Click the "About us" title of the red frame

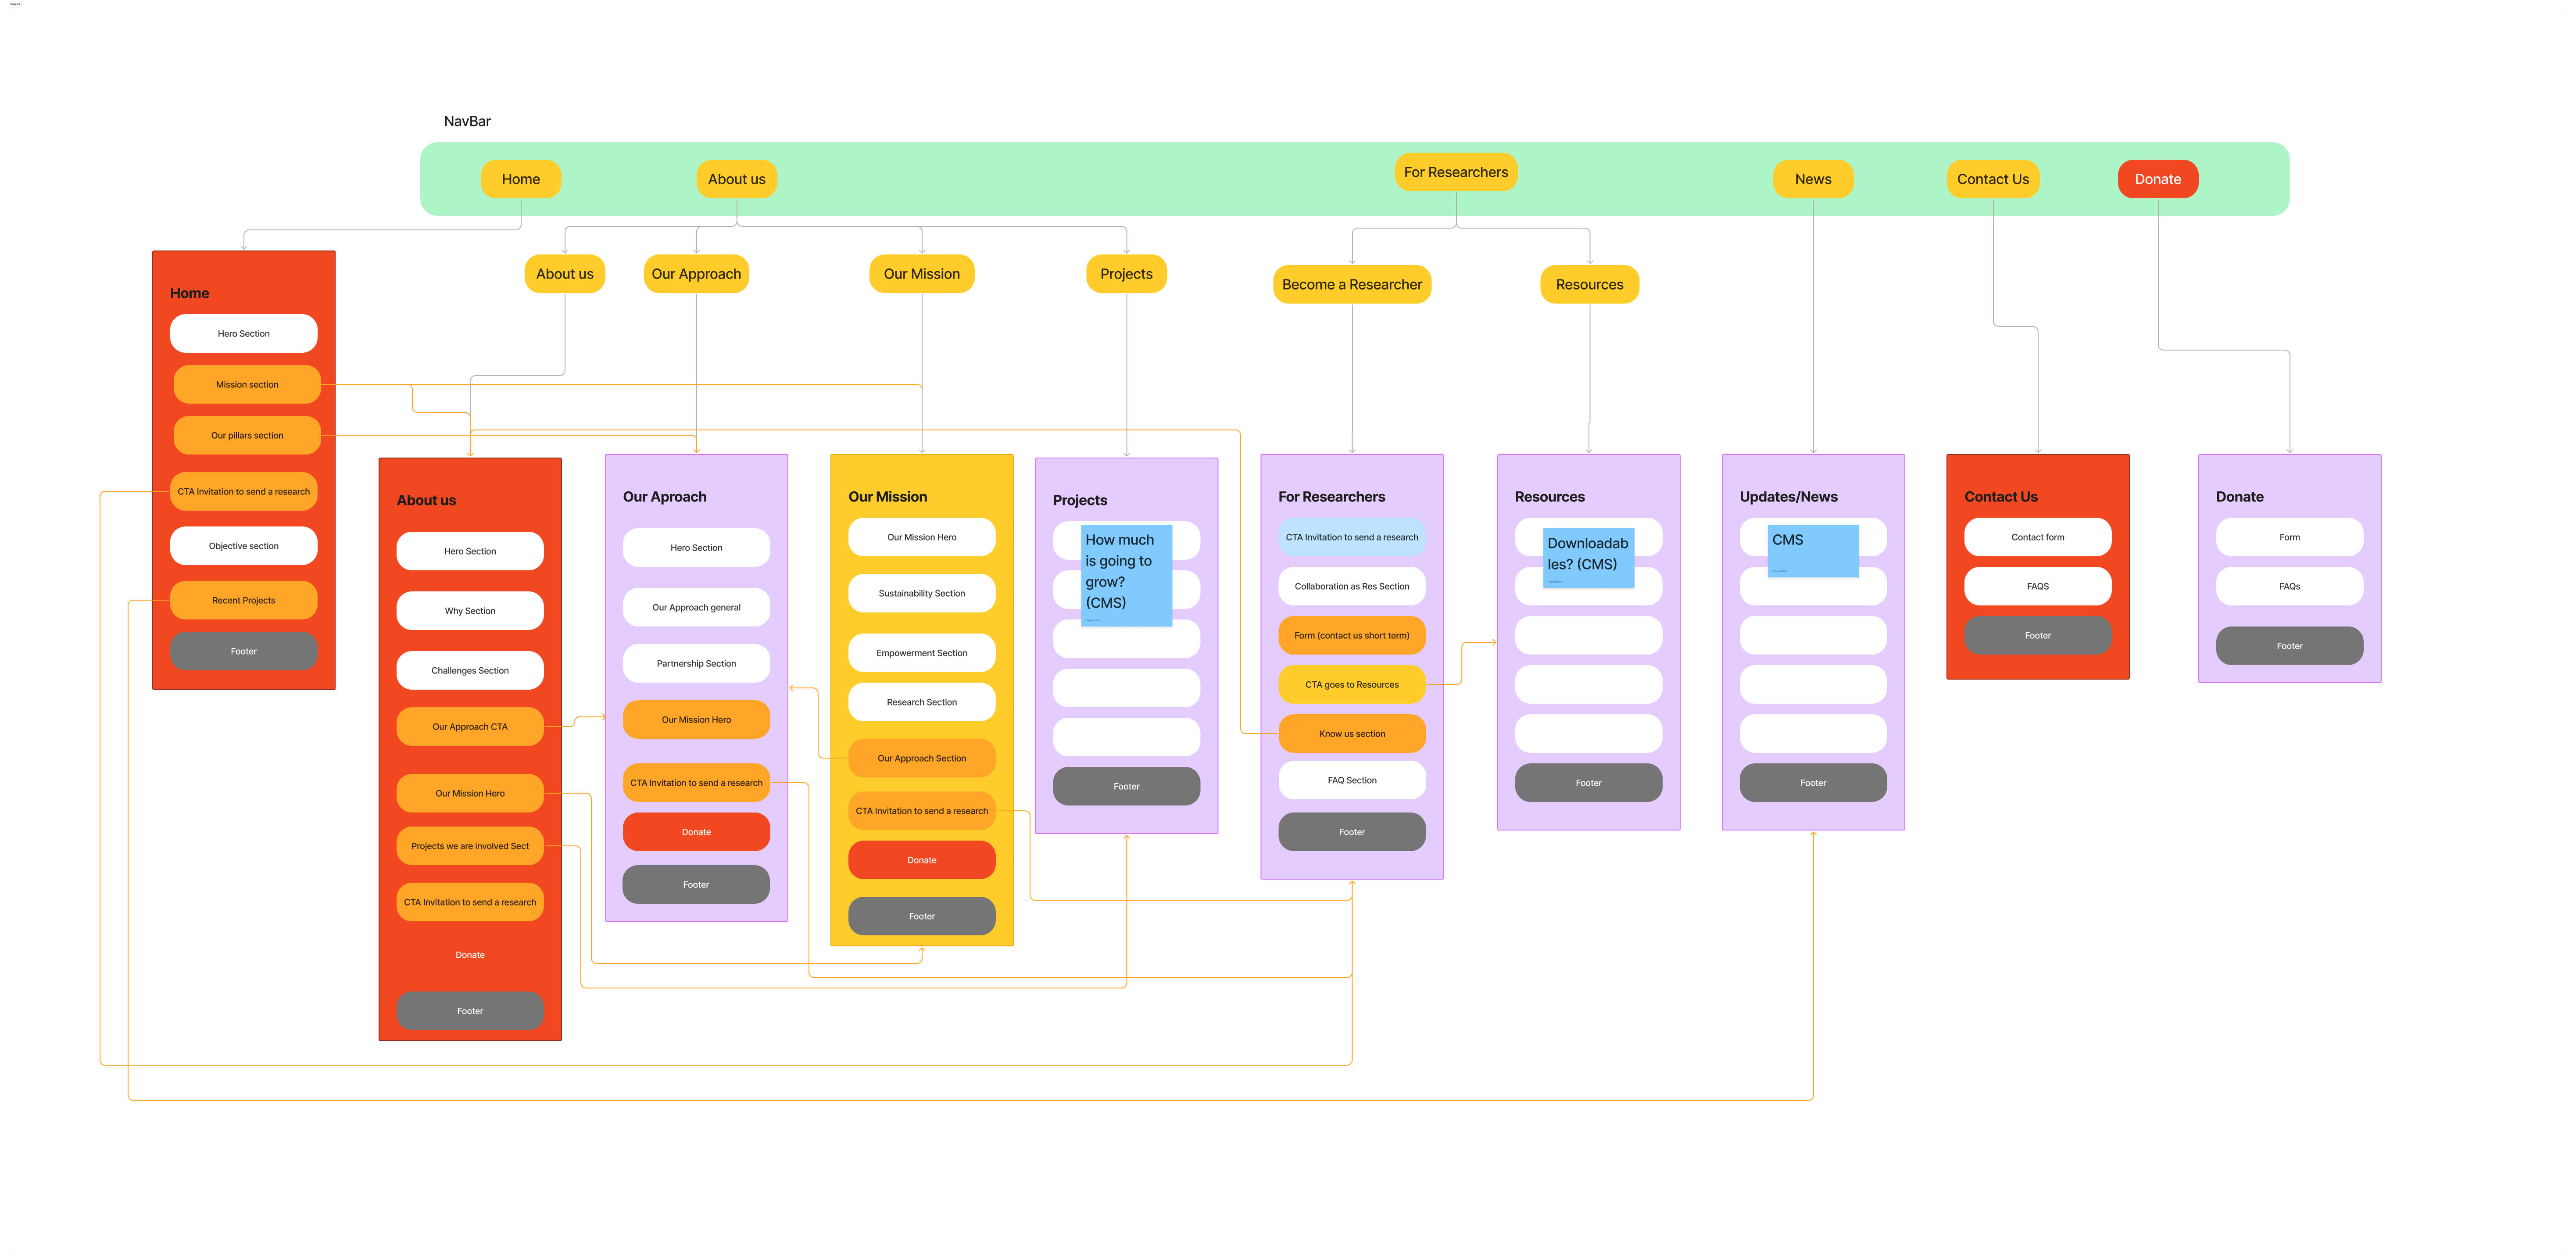(426, 500)
